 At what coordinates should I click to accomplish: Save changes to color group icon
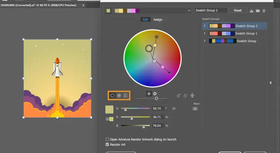[x=251, y=11]
